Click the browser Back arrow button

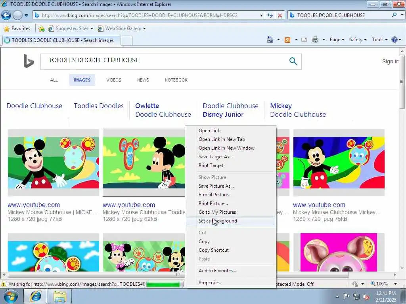pyautogui.click(x=6, y=15)
